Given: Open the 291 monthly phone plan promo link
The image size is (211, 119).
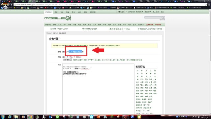Looking at the screenshot, I should click(x=150, y=29).
